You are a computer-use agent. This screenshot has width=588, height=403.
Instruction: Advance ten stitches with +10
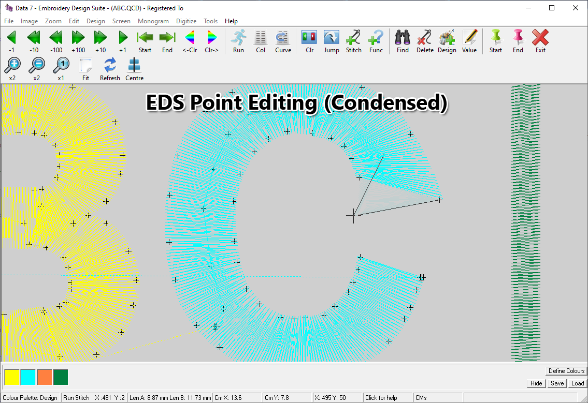[100, 41]
